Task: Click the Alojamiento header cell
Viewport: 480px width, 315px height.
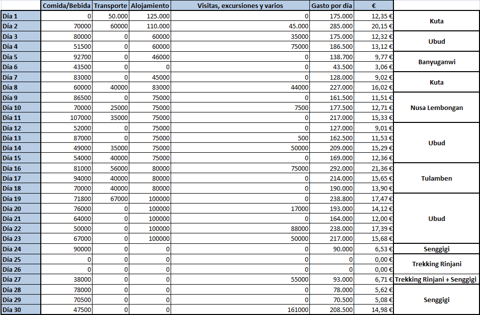Action: point(150,5)
